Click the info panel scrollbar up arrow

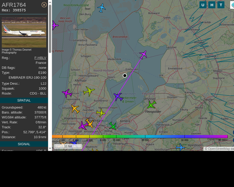click(50, 2)
